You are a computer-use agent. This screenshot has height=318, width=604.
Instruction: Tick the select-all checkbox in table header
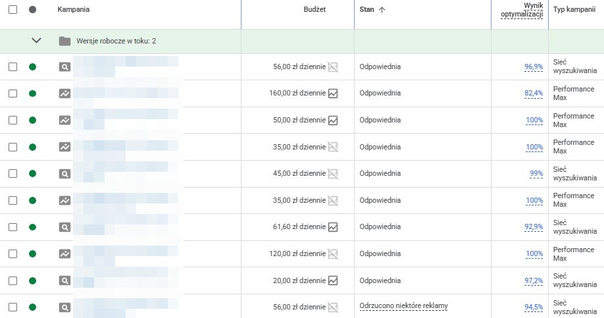(x=13, y=10)
